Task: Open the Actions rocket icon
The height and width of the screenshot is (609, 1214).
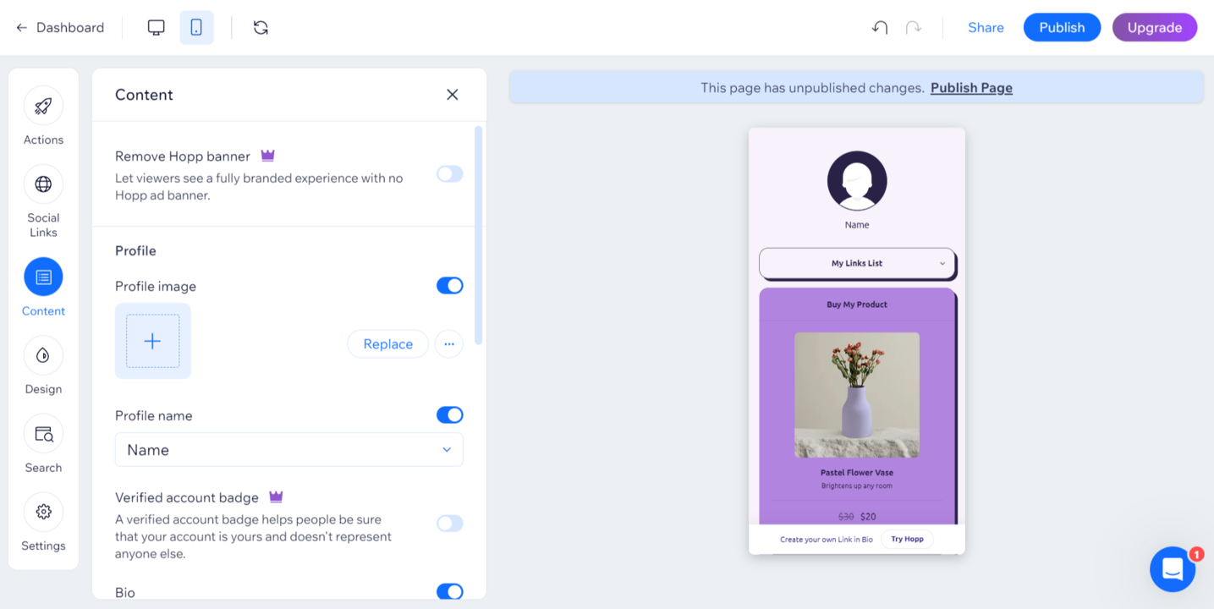Action: 43,106
